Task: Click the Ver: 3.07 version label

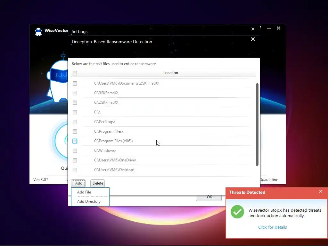Action: 41,180
